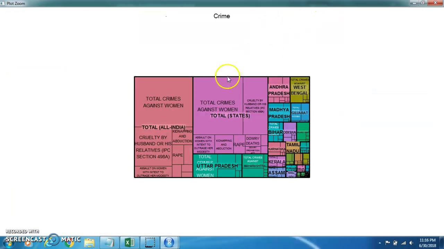This screenshot has height=249, width=444.
Task: Click RAPE cell in the red all-India block
Action: click(178, 155)
